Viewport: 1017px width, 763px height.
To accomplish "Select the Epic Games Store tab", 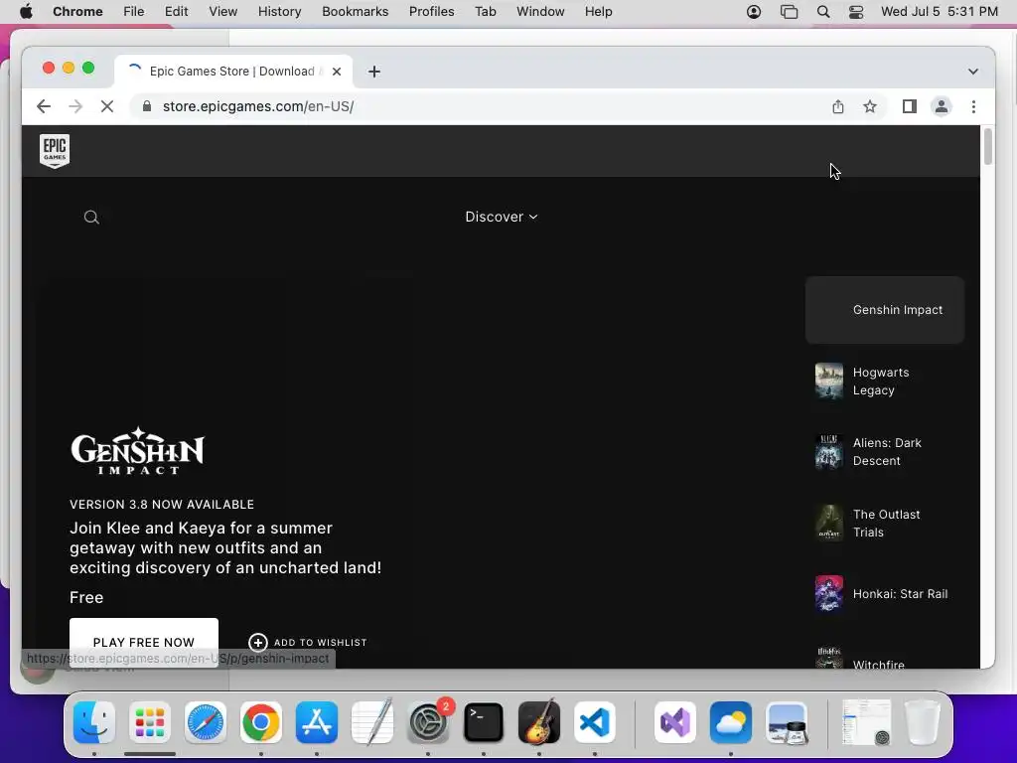I will point(233,72).
